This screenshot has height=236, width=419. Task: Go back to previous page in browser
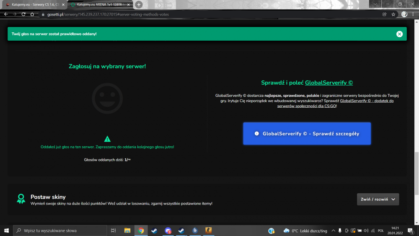pos(6,14)
